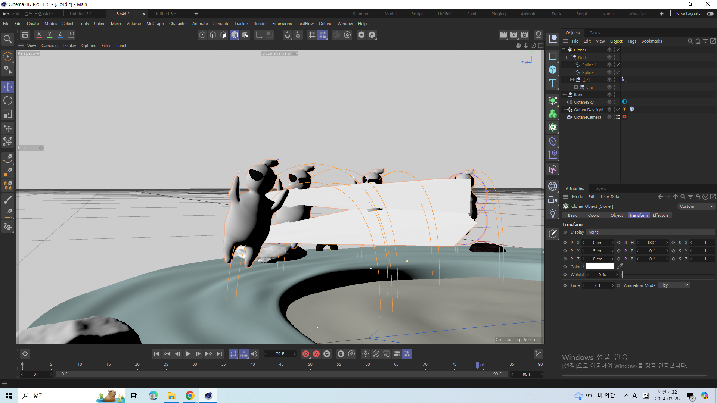This screenshot has width=717, height=403.
Task: Click the Record Active Objects button
Action: [x=306, y=354]
